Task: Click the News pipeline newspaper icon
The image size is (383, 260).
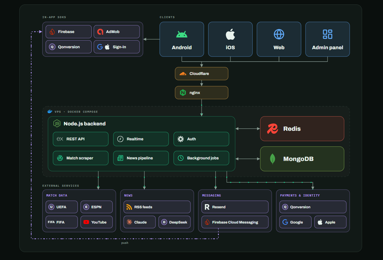Action: [120, 158]
